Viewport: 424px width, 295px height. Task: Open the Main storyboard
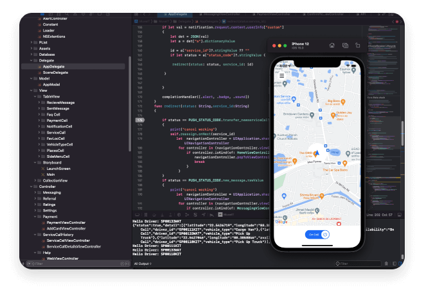(50, 174)
